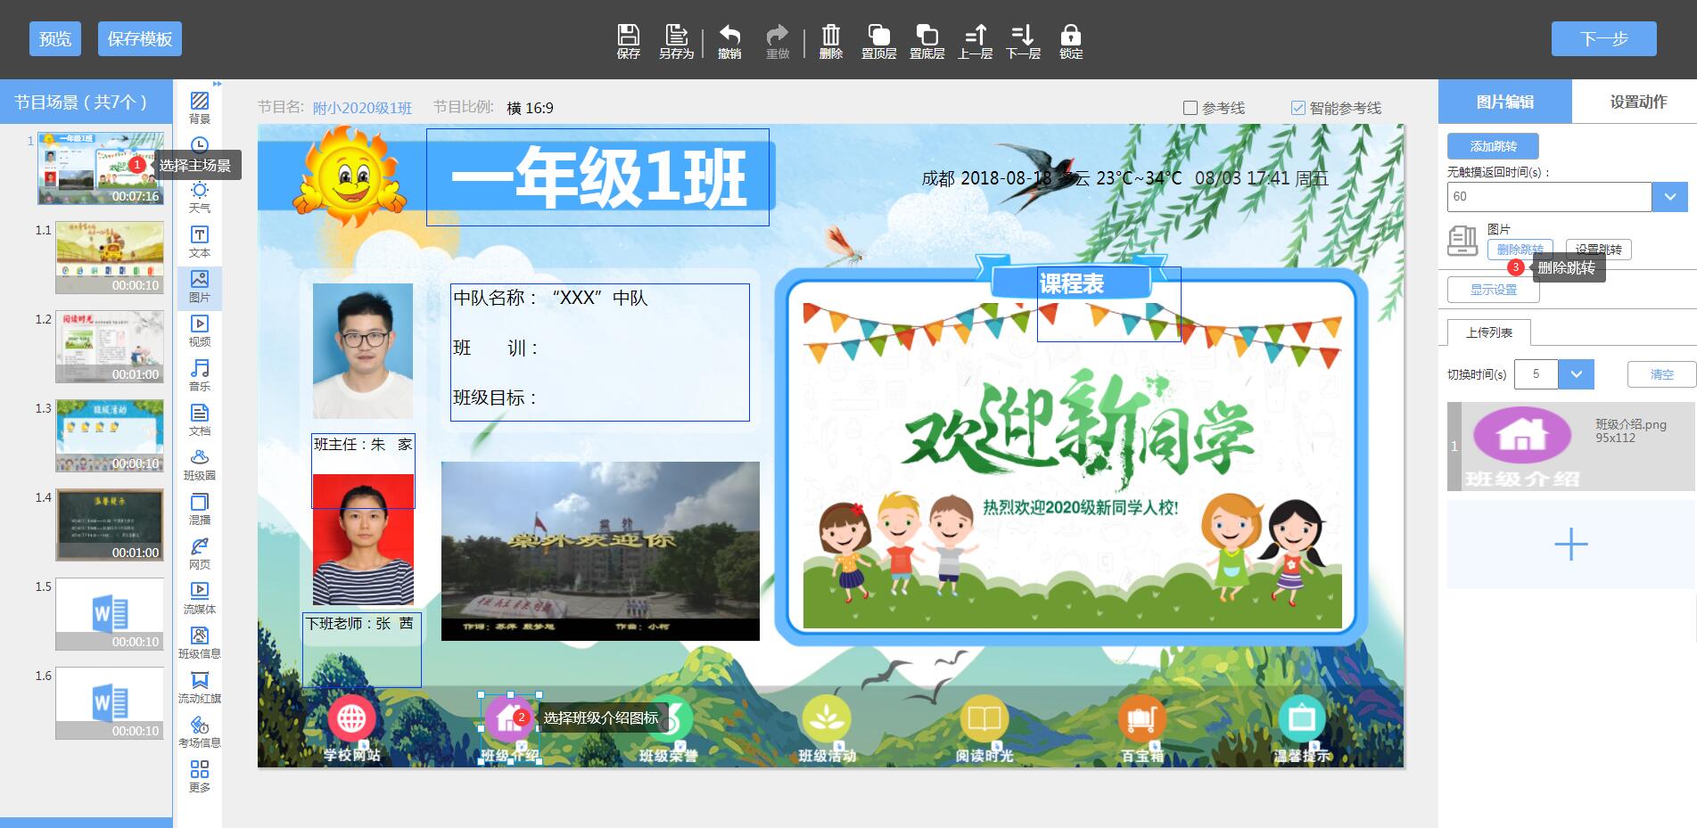Click the 下一步 next step button
This screenshot has width=1697, height=828.
(x=1603, y=39)
